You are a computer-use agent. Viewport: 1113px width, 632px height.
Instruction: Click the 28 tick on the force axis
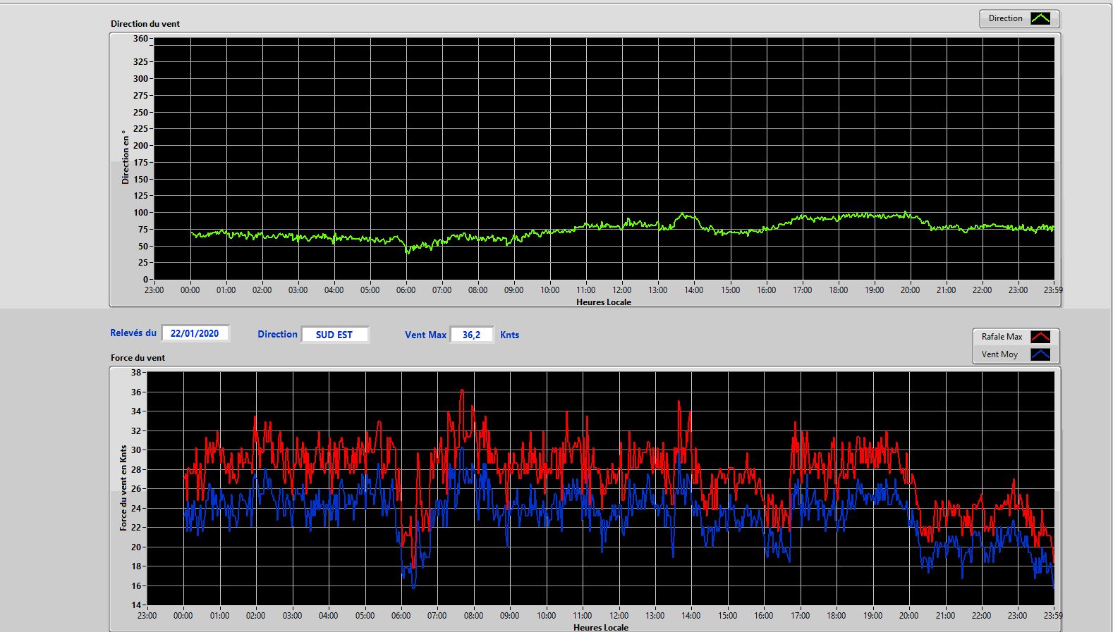click(136, 470)
